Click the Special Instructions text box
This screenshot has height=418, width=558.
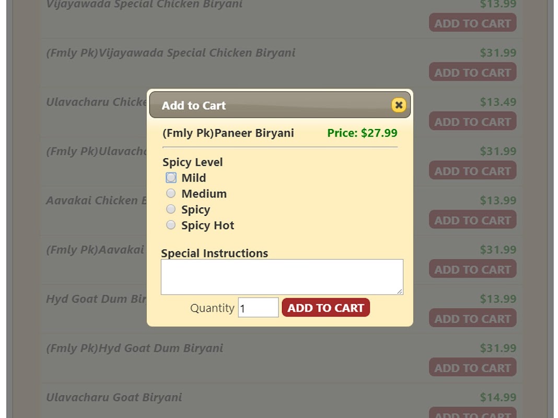click(282, 277)
